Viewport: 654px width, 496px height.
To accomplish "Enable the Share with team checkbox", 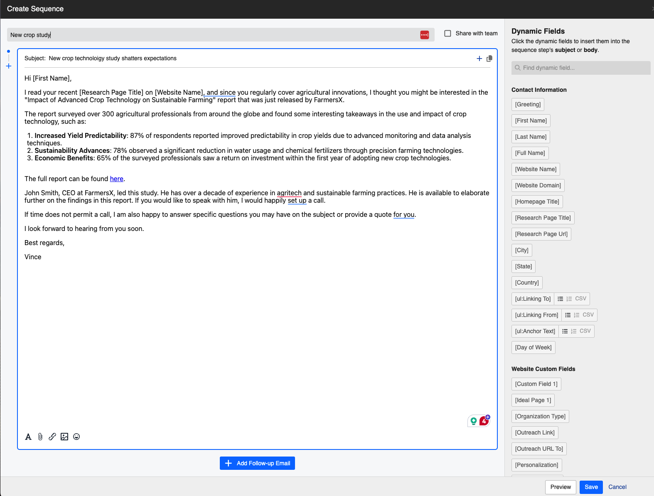I will (x=447, y=33).
